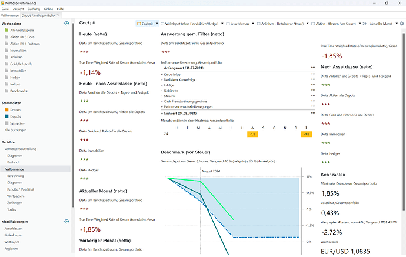Viewport: 406px width, 257px height.
Task: Click the Indizes filter icon
Action: click(6, 84)
